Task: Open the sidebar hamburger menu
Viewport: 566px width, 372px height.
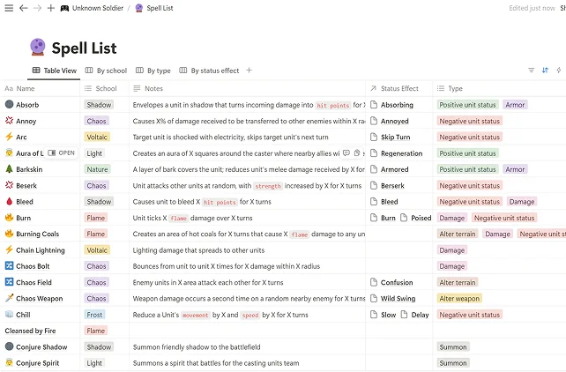Action: pyautogui.click(x=8, y=8)
